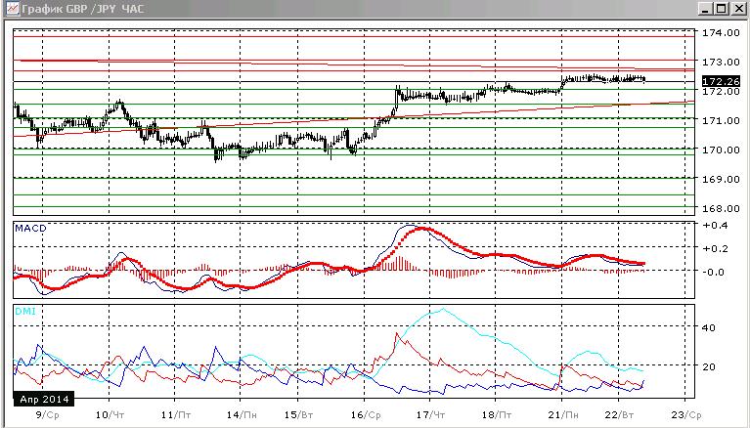Click the 168.00 price axis label
This screenshot has width=750, height=428.
pos(721,208)
